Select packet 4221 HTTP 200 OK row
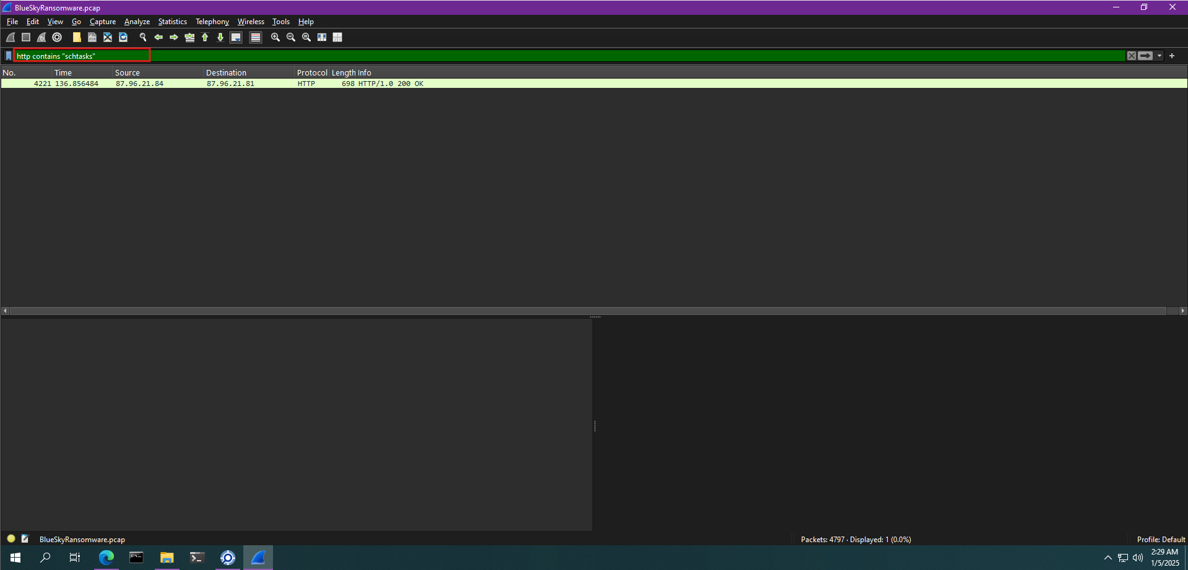The width and height of the screenshot is (1188, 570). 371,84
